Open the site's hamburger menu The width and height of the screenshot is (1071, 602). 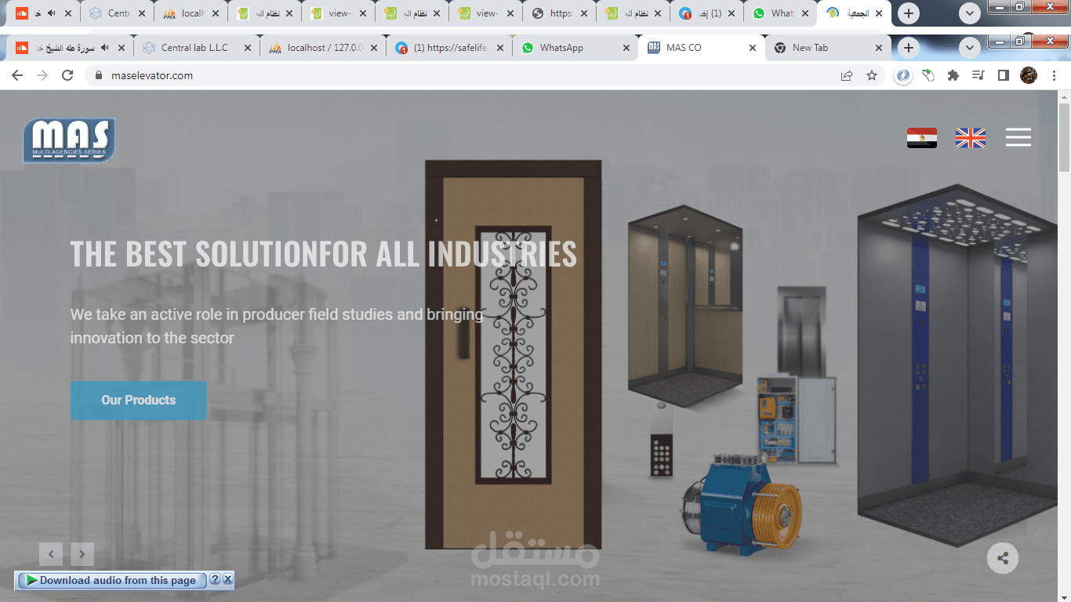[1018, 137]
